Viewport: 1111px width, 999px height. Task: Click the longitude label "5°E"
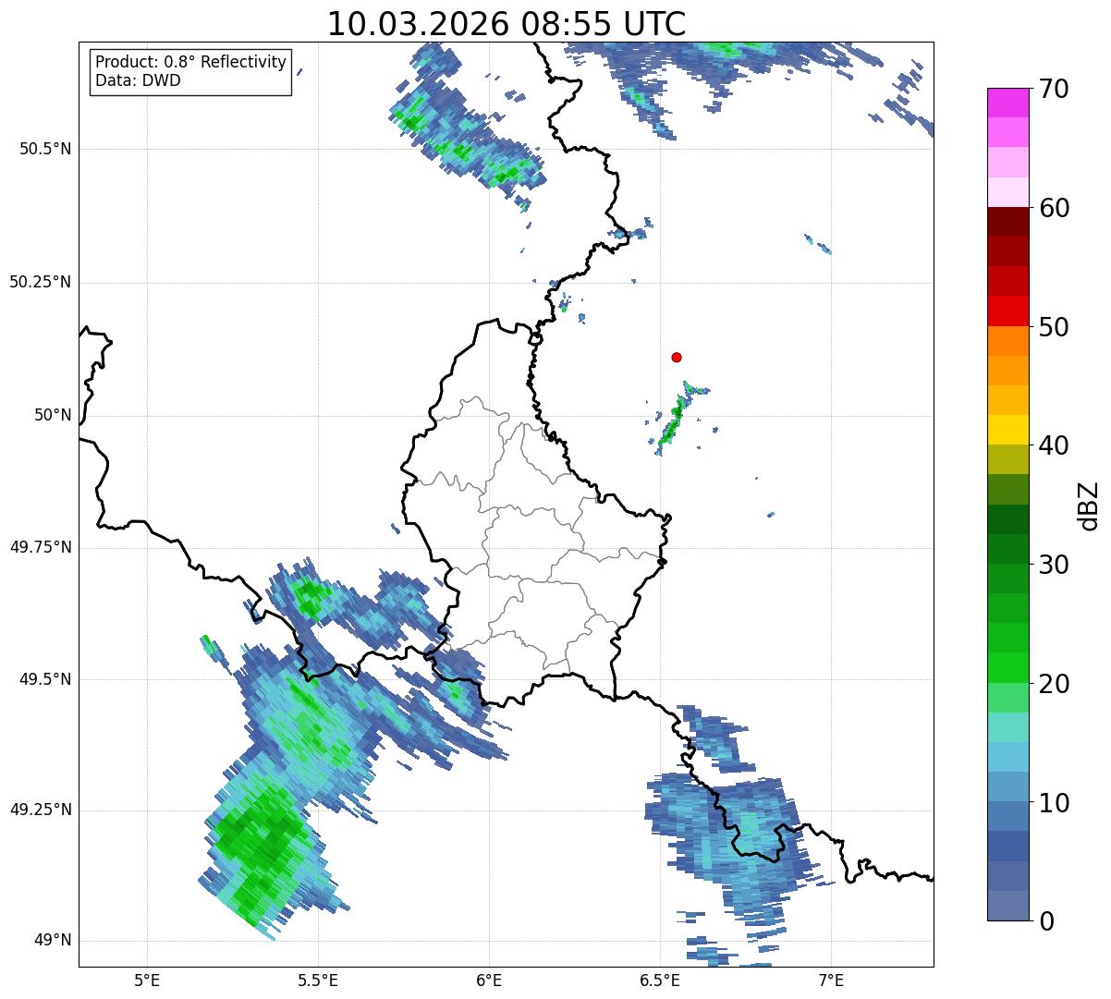pyautogui.click(x=147, y=981)
